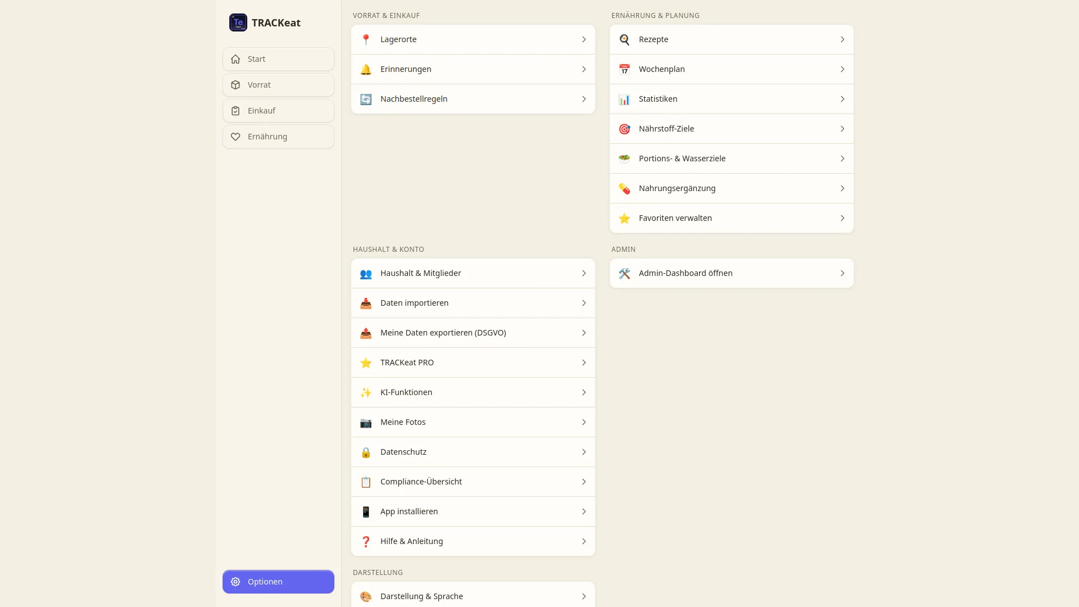Click the clipboard icon for Compliance-Übersicht
Screen dimensions: 1079x607
tap(366, 482)
